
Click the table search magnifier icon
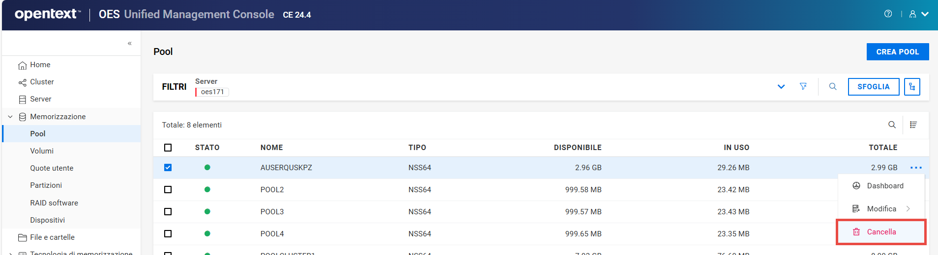coord(892,125)
